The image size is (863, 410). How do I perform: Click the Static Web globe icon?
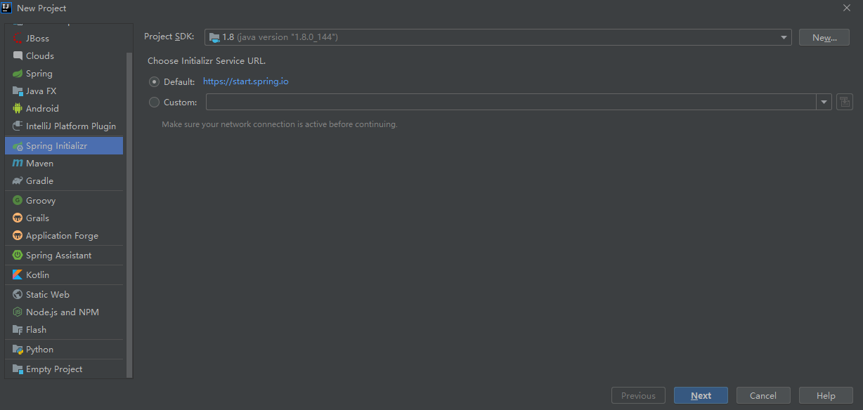point(18,295)
